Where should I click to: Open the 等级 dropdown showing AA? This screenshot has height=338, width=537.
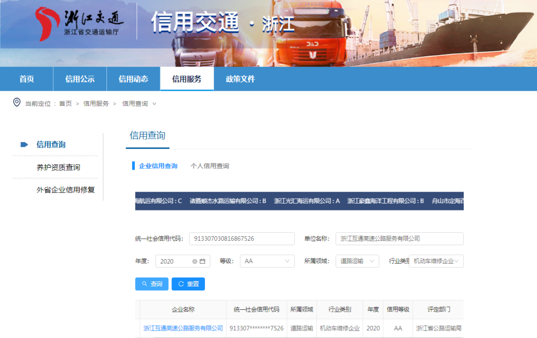(x=267, y=261)
